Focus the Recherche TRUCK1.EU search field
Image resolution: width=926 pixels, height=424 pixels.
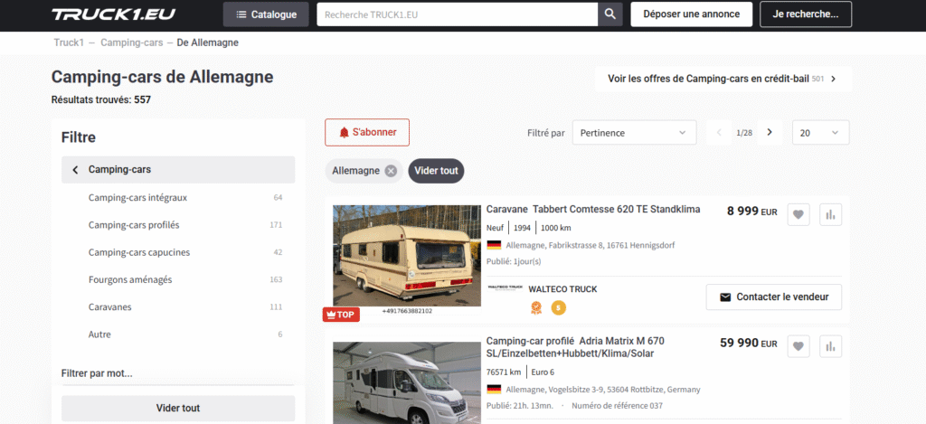coord(458,14)
